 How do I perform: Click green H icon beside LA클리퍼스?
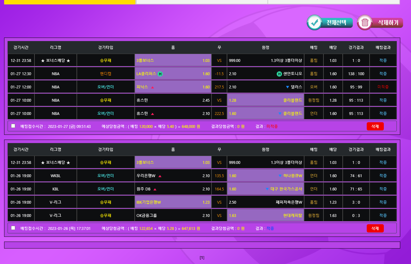(x=160, y=74)
